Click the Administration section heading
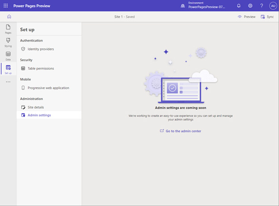 pyautogui.click(x=31, y=99)
